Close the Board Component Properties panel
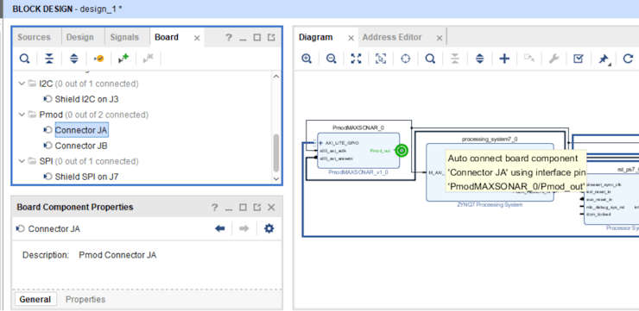Screen dimensions: 639x311 [x=271, y=208]
